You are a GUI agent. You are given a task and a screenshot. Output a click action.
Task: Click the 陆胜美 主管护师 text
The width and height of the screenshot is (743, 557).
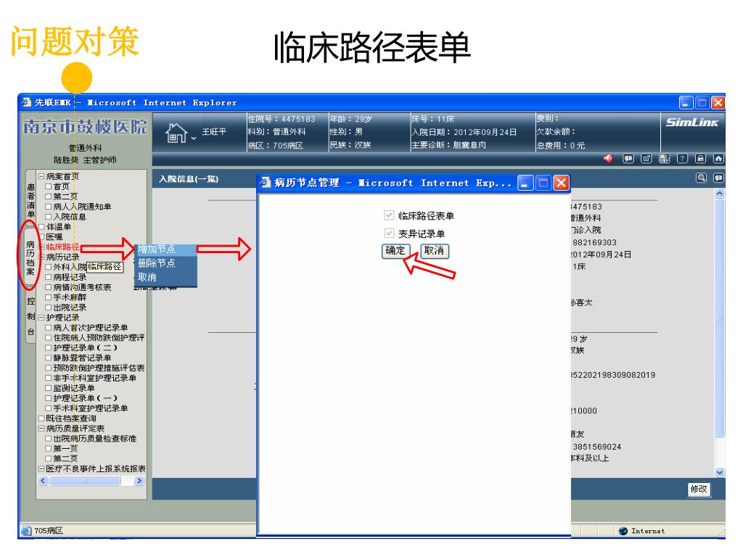(86, 160)
